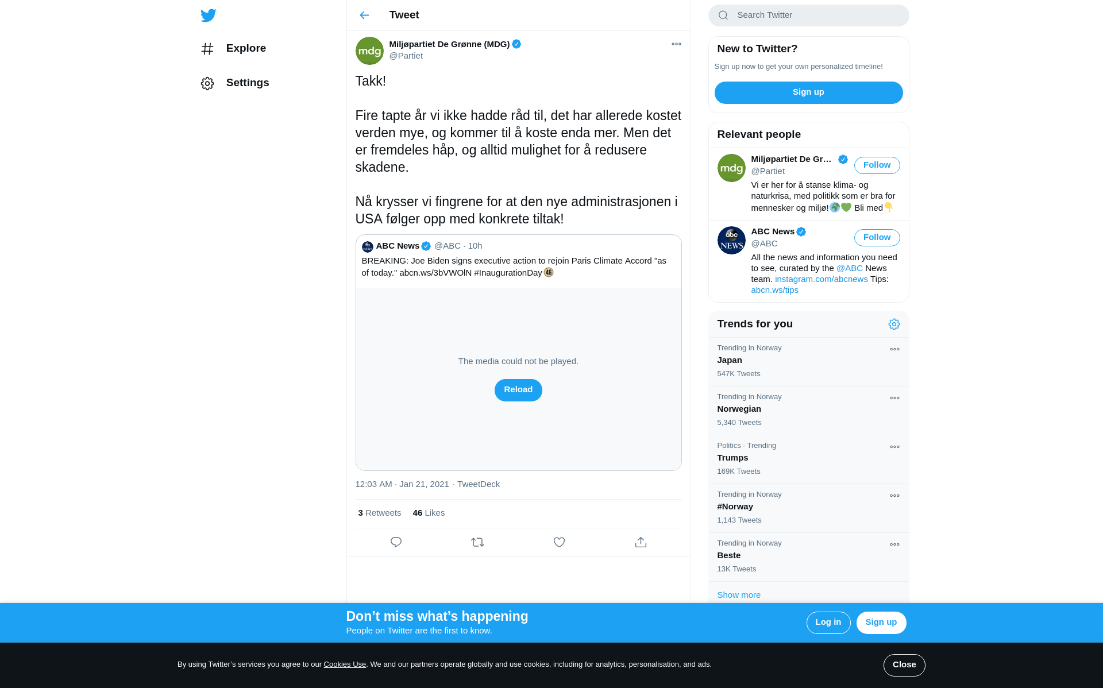1103x688 pixels.
Task: Reload the unplayable media
Action: (518, 390)
